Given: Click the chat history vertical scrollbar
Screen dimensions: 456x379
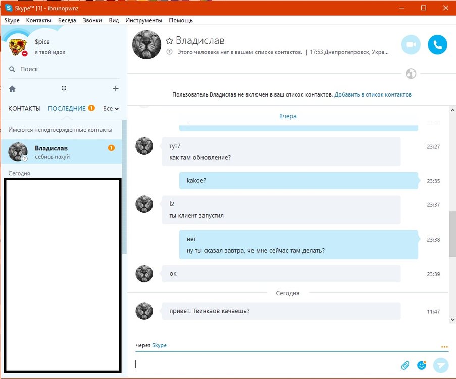Looking at the screenshot, I should [452, 232].
